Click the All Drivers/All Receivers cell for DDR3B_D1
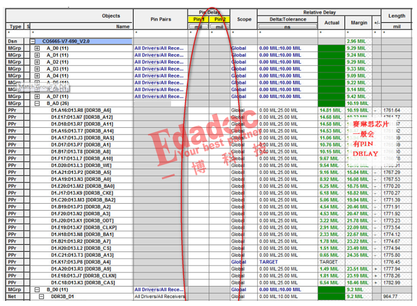 click(160, 296)
